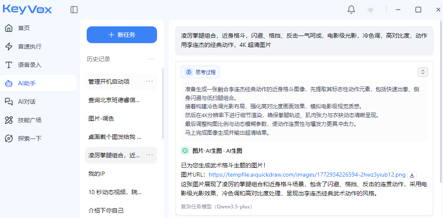Screen dimensions: 443x218
Task: Open 音速执行 in the sidebar
Action: pyautogui.click(x=29, y=46)
